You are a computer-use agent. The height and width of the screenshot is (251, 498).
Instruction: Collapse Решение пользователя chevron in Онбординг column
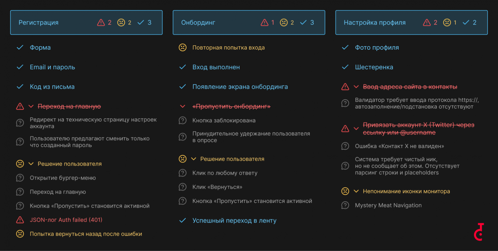coord(193,159)
